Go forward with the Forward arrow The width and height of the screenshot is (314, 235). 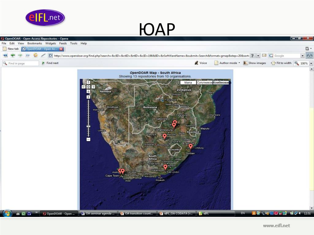pyautogui.click(x=20, y=55)
